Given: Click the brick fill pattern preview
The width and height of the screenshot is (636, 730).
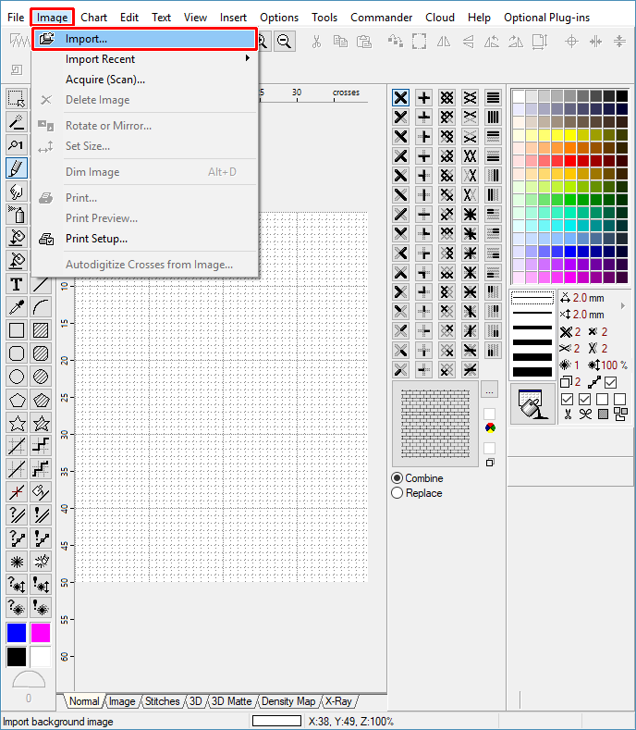Looking at the screenshot, I should point(435,424).
